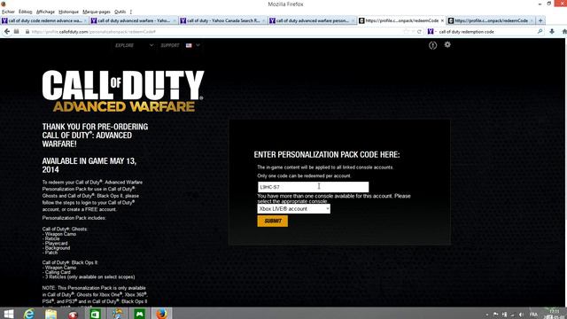This screenshot has height=319, width=567.
Task: Click the profile icon beside the gear
Action: click(432, 45)
